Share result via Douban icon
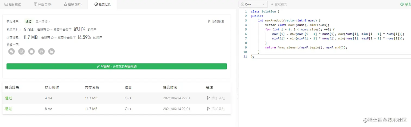The image size is (411, 127). tap(41, 51)
